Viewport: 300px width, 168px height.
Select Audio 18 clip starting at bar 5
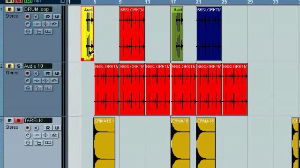106,89
